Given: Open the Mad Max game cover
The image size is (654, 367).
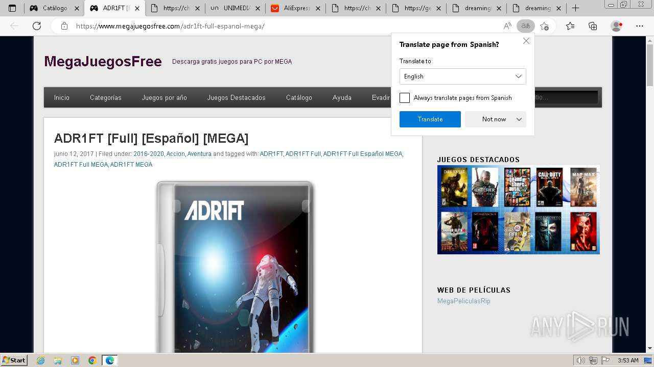Looking at the screenshot, I should 583,187.
